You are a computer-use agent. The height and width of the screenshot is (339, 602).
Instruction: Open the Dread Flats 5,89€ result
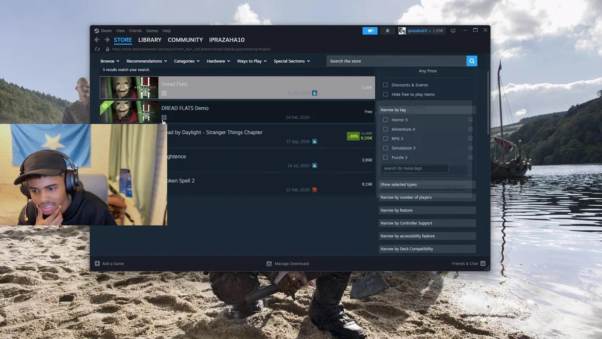coord(237,88)
